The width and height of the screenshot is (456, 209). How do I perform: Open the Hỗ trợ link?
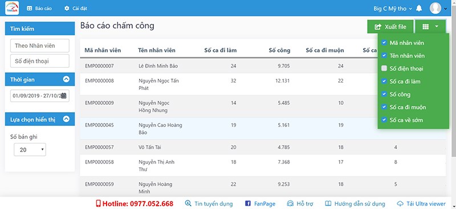(300, 203)
